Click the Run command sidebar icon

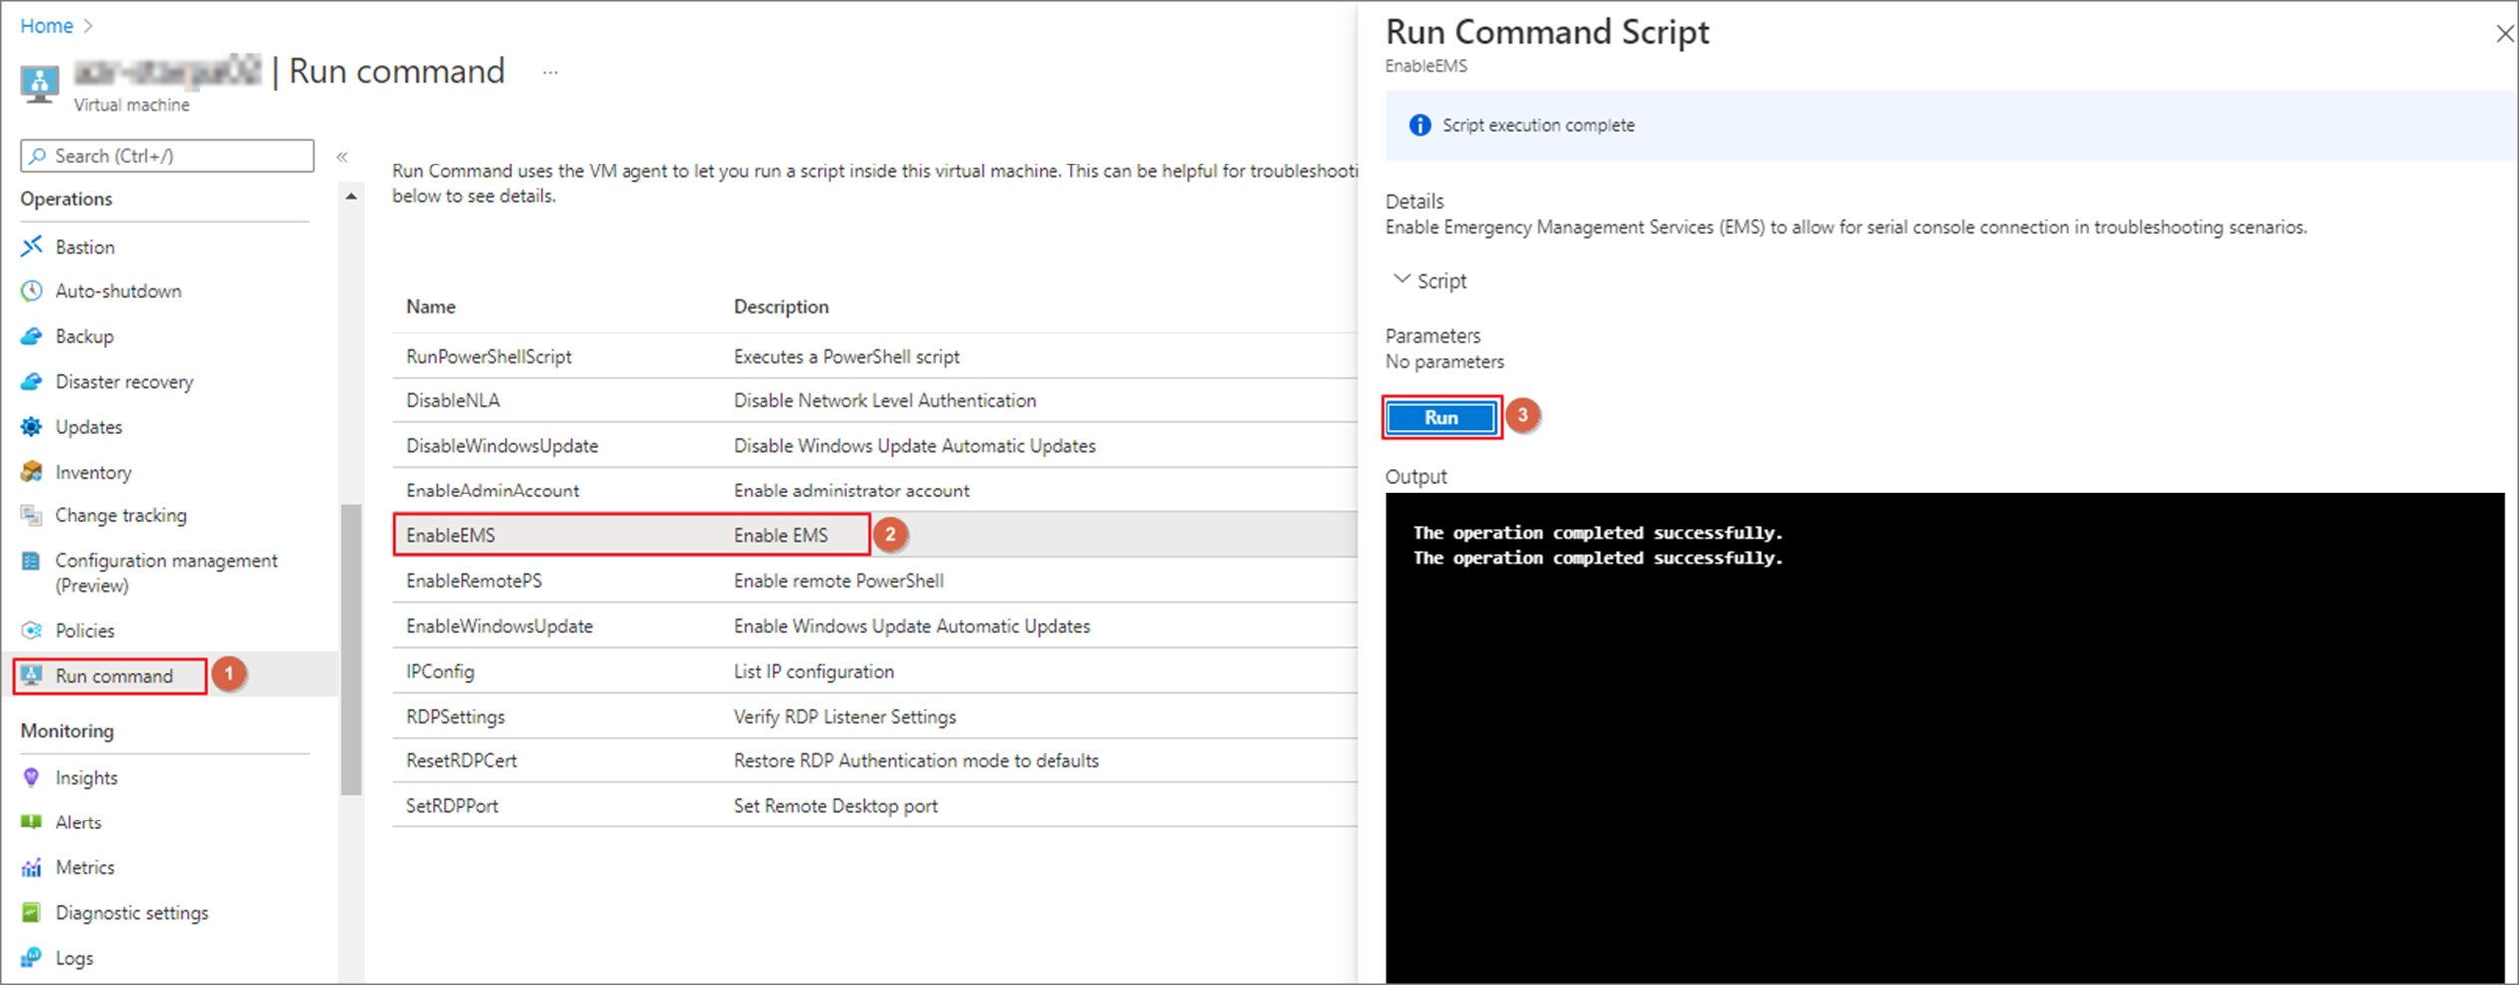coord(32,676)
